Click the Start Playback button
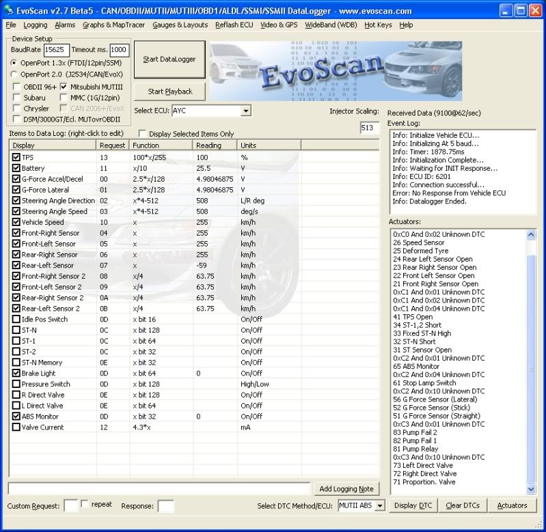 point(169,92)
